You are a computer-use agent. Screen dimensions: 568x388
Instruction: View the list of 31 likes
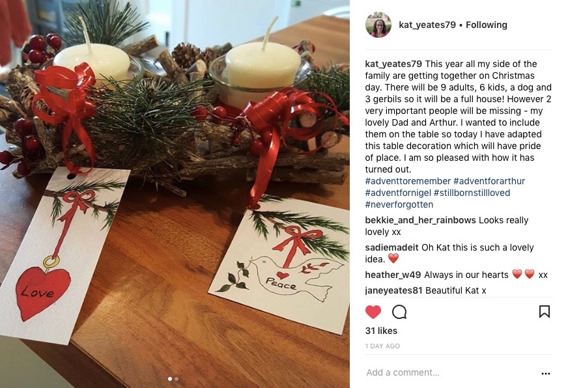coord(381,331)
